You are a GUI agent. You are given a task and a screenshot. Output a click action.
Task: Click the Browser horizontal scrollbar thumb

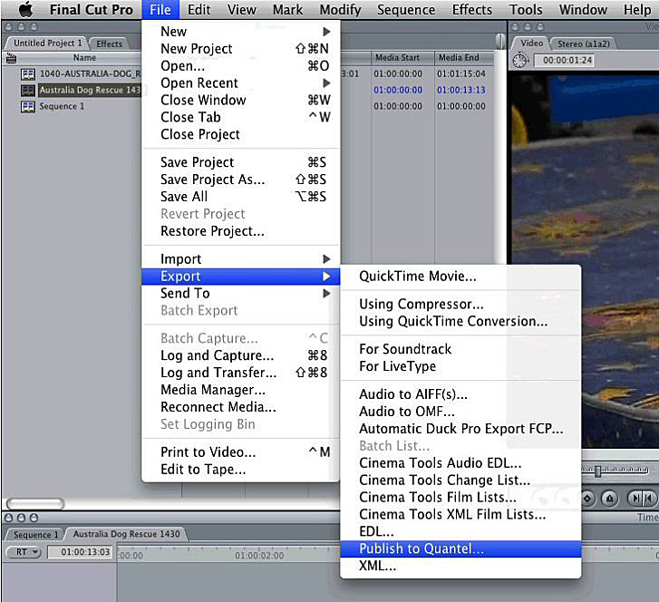pos(35,503)
